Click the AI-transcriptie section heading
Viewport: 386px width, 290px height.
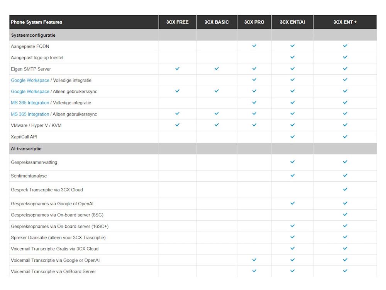point(26,149)
